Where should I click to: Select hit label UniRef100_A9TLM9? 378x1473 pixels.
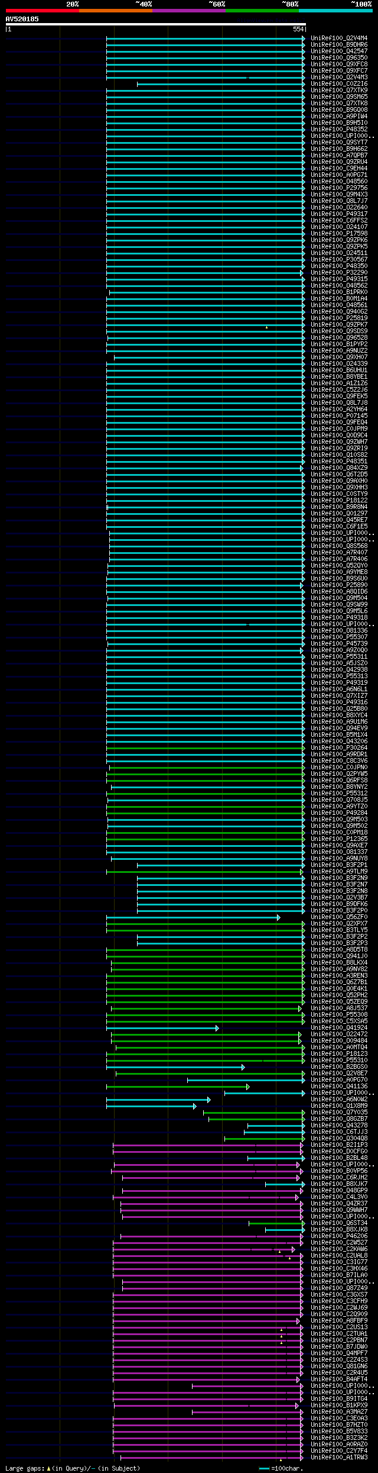tap(339, 872)
